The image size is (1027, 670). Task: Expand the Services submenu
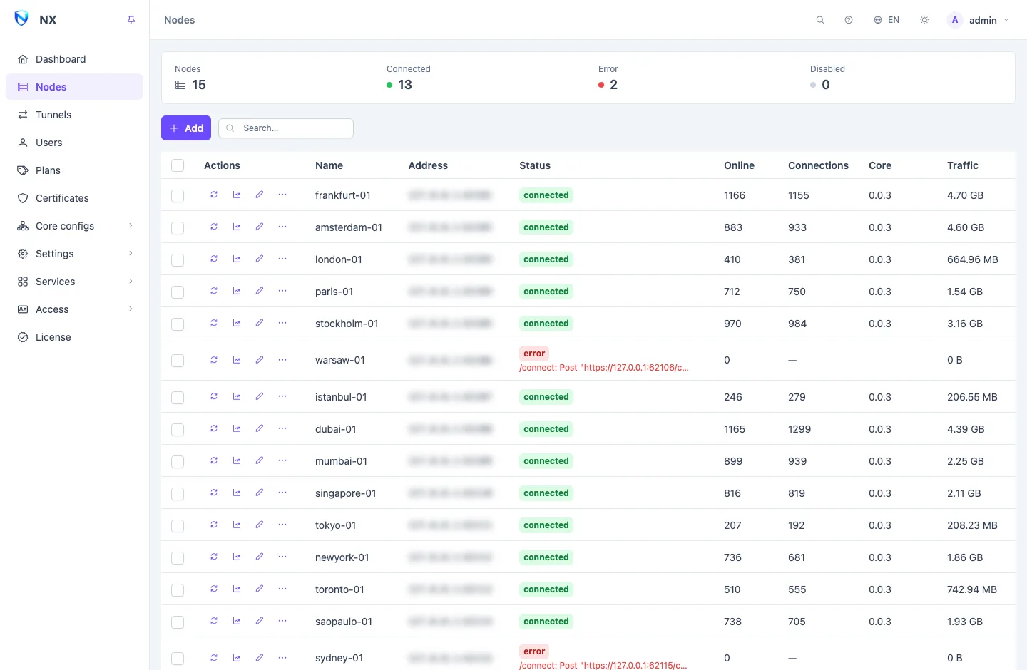[74, 282]
